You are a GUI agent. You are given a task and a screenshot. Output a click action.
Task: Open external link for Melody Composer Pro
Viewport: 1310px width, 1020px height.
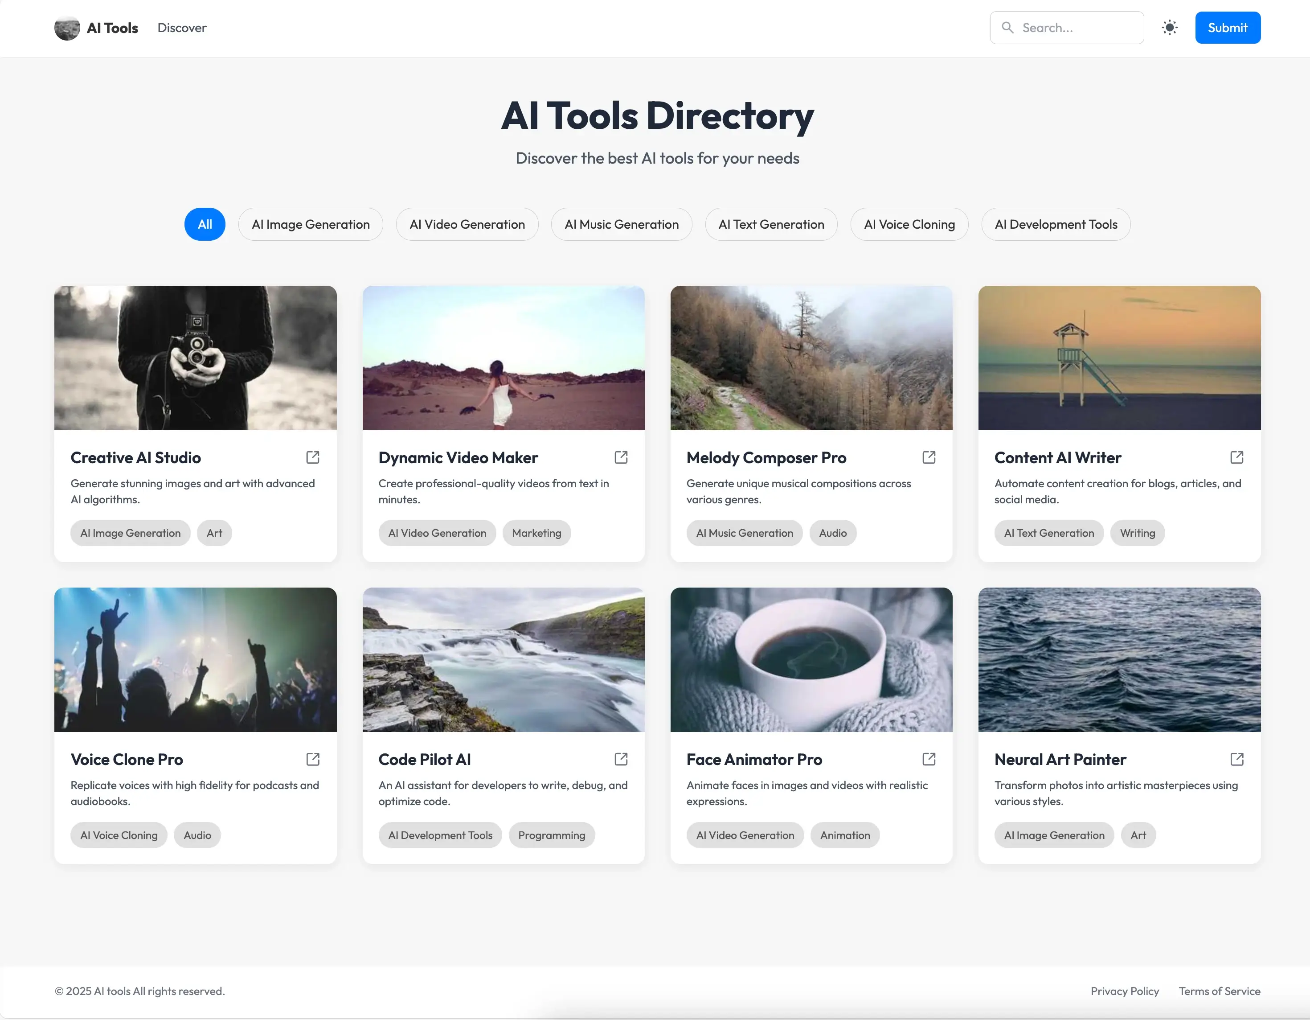[x=929, y=457]
